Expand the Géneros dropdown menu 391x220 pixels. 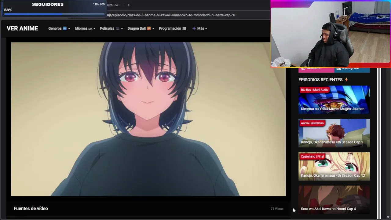pos(59,28)
